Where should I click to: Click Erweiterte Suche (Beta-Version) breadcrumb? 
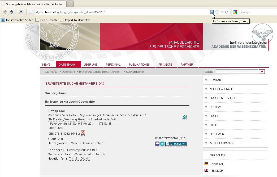[100, 72]
